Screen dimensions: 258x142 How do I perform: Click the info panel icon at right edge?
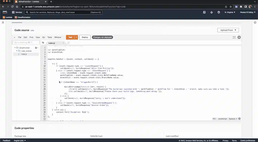click(255, 22)
